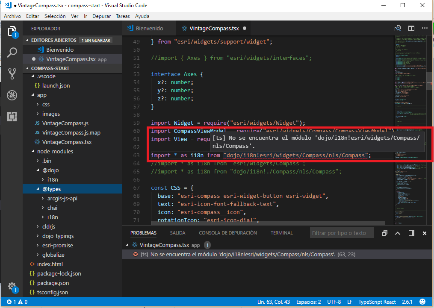Switch to the SALIDA panel tab
This screenshot has height=308, width=434.
coord(178,233)
